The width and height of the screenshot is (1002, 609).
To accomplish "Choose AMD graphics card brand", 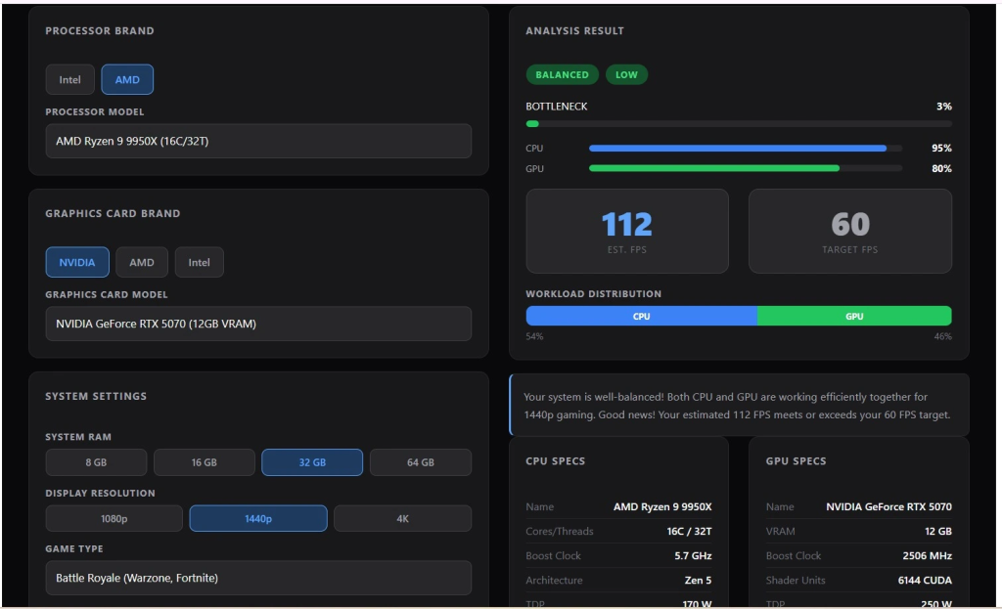I will pos(142,262).
